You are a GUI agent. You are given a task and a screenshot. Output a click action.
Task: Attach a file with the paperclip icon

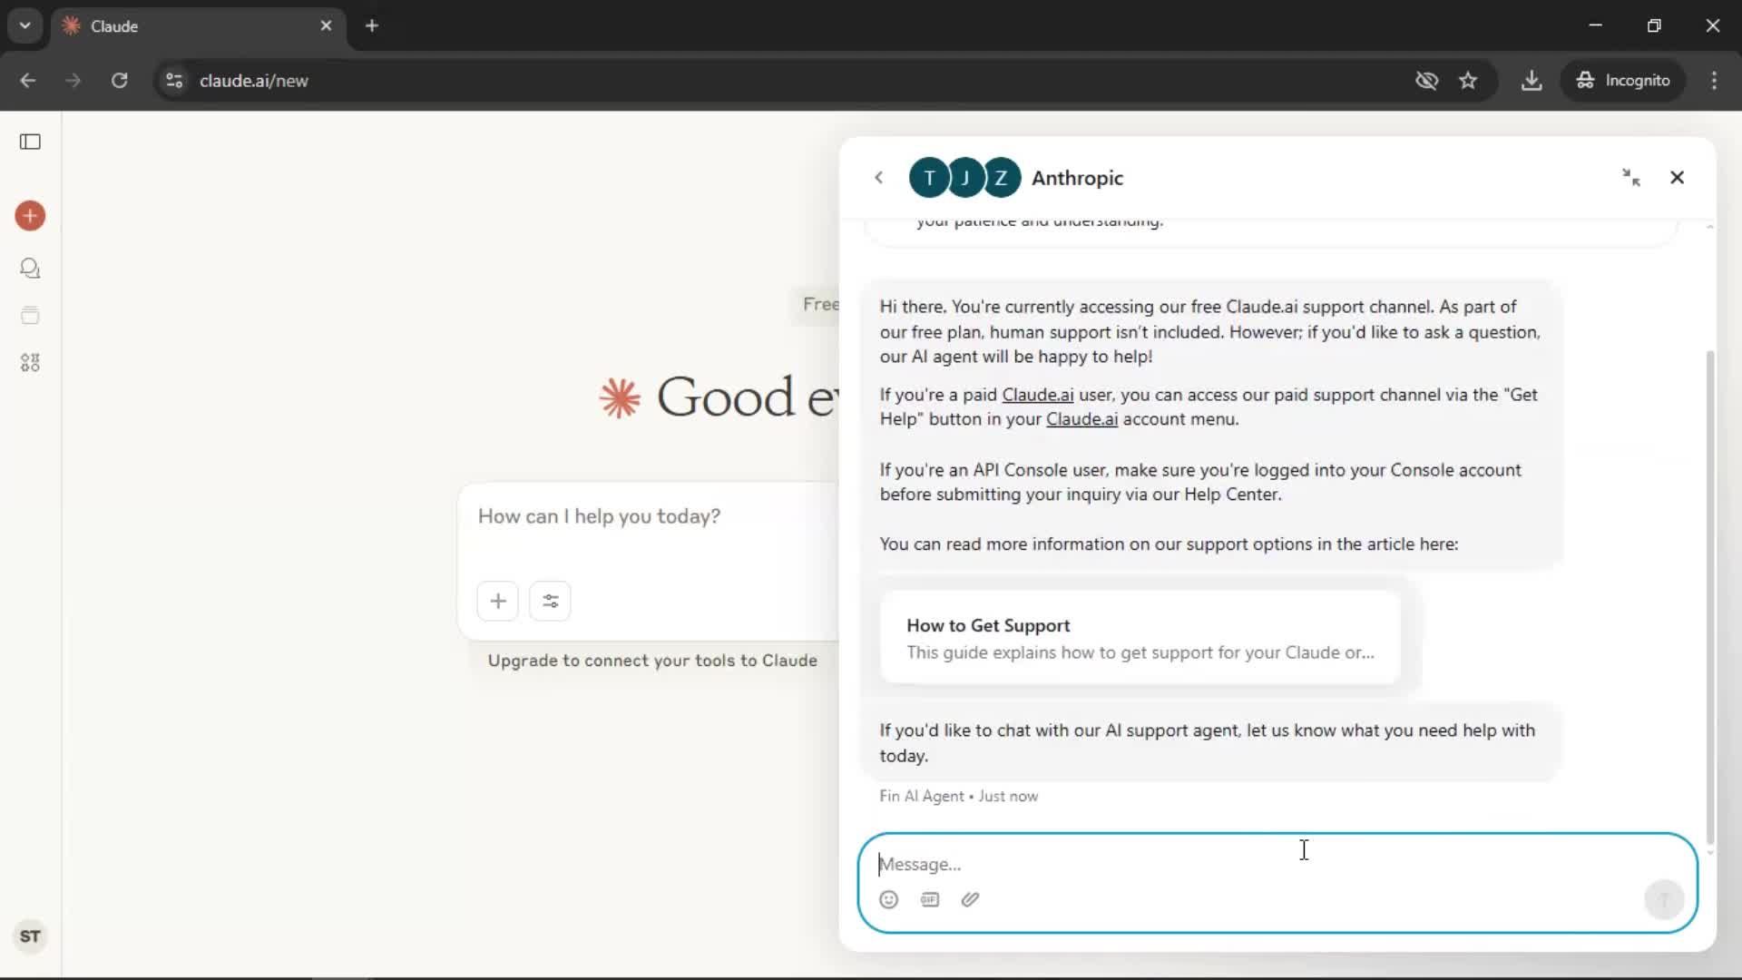pos(970,899)
